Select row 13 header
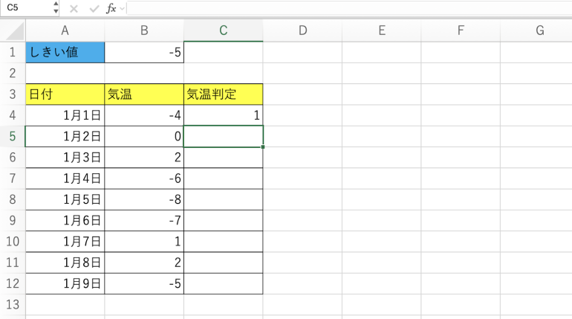572x319 pixels. coord(13,304)
